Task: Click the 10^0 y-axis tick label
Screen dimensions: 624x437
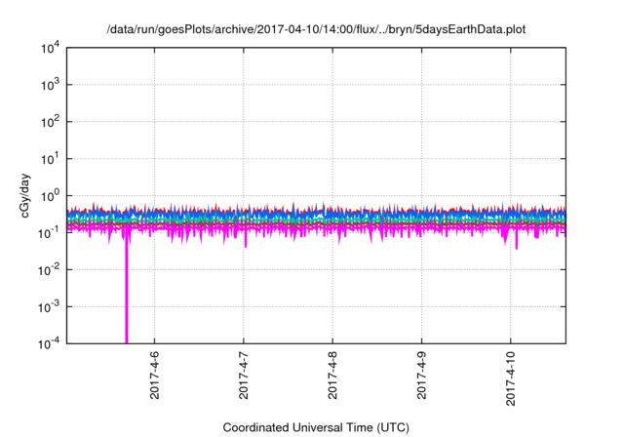Action: point(50,196)
